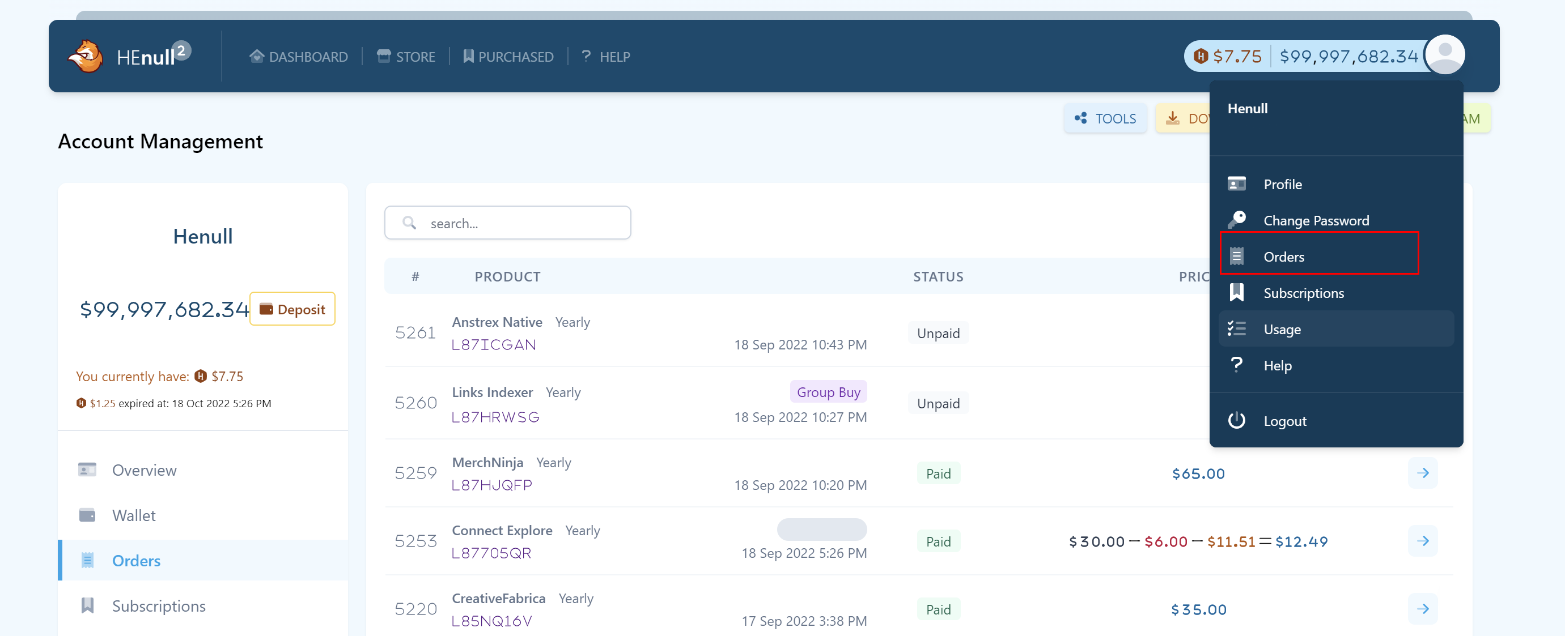The height and width of the screenshot is (636, 1565).
Task: Click the MerchNinja product name
Action: (x=487, y=463)
